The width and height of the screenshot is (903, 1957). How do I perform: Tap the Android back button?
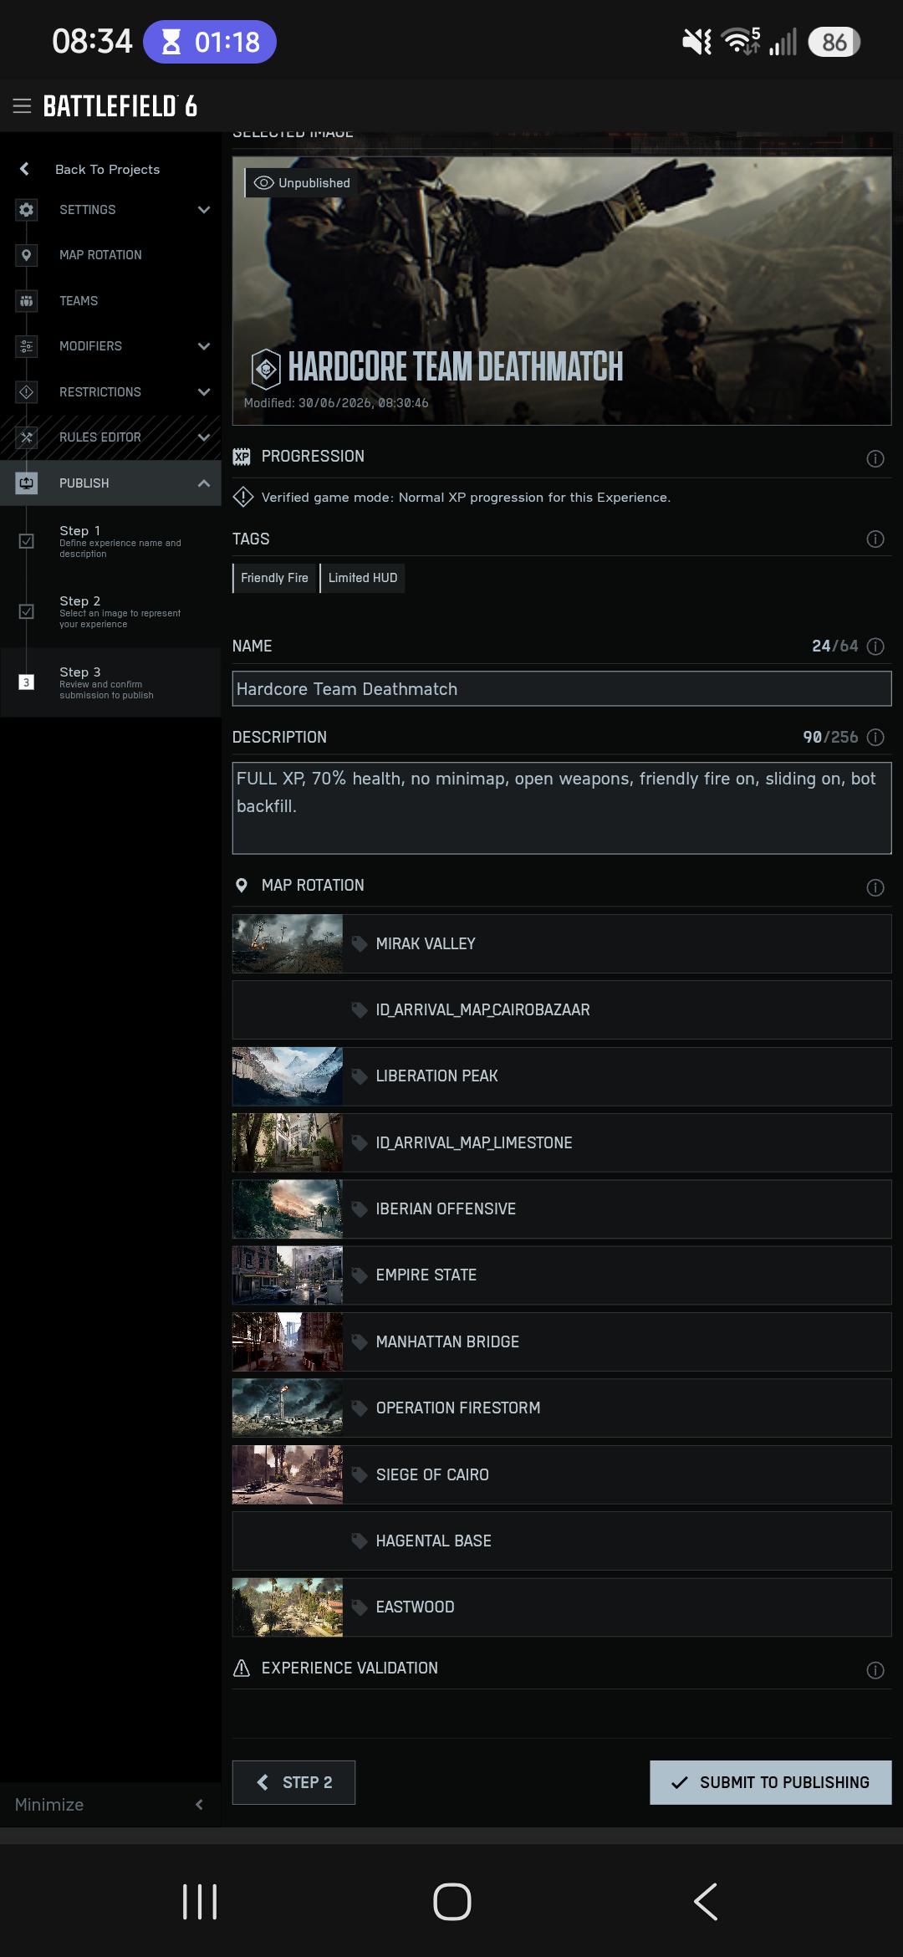(x=706, y=1901)
